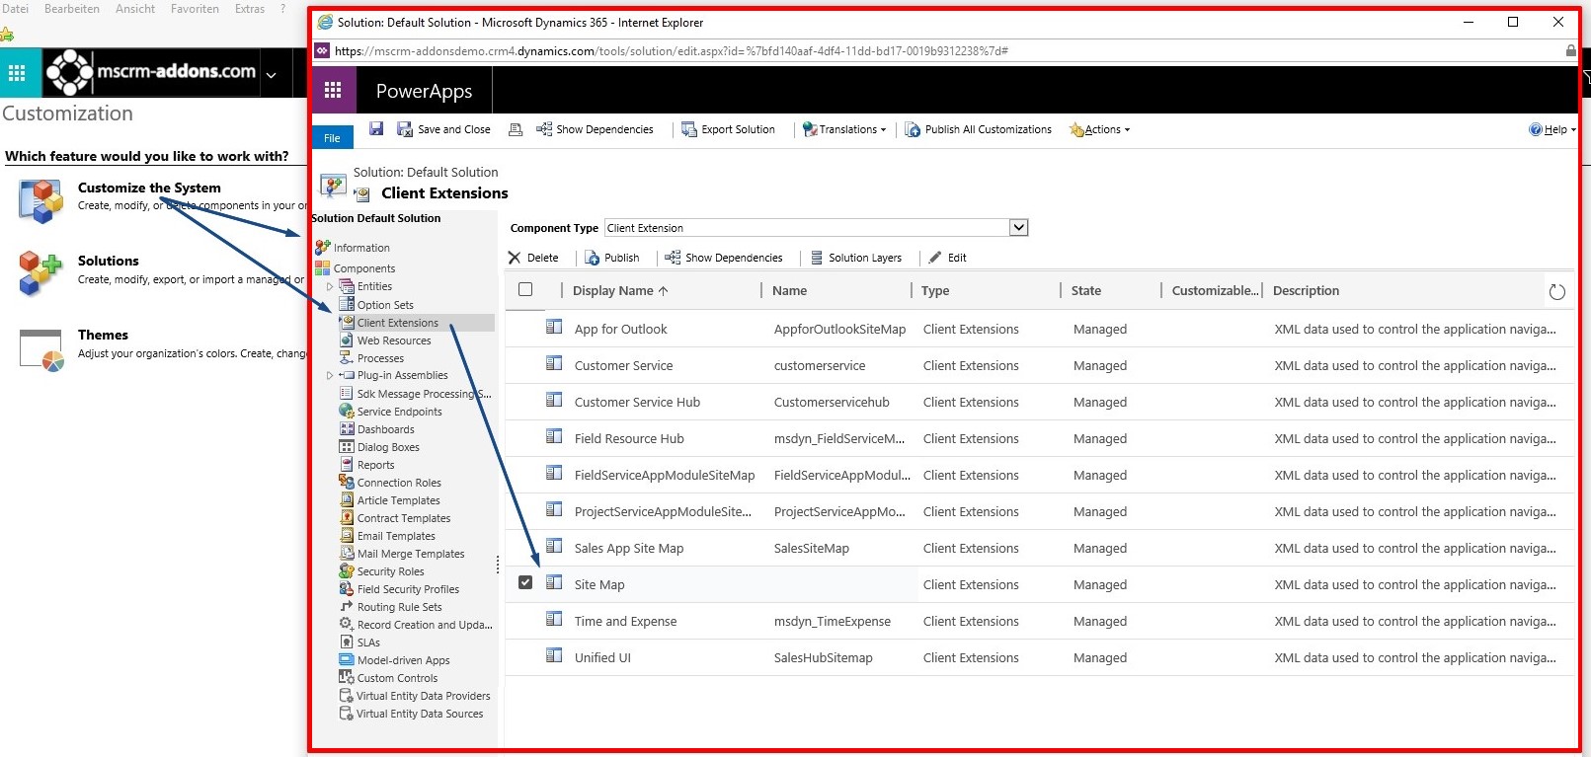1591x757 pixels.
Task: Select Information in the solution tree
Action: click(361, 248)
